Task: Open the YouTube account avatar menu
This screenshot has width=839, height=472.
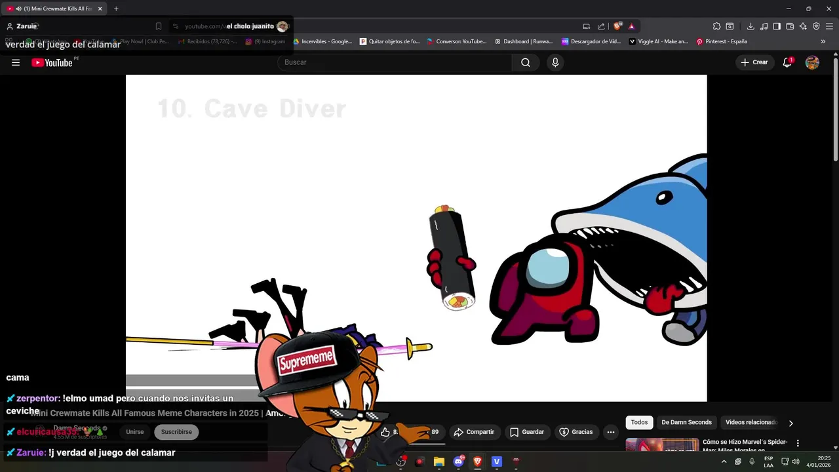Action: click(812, 62)
